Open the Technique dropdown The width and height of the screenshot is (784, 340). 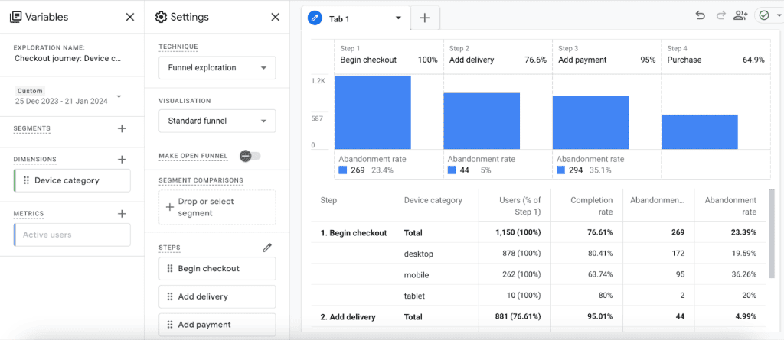pyautogui.click(x=217, y=68)
